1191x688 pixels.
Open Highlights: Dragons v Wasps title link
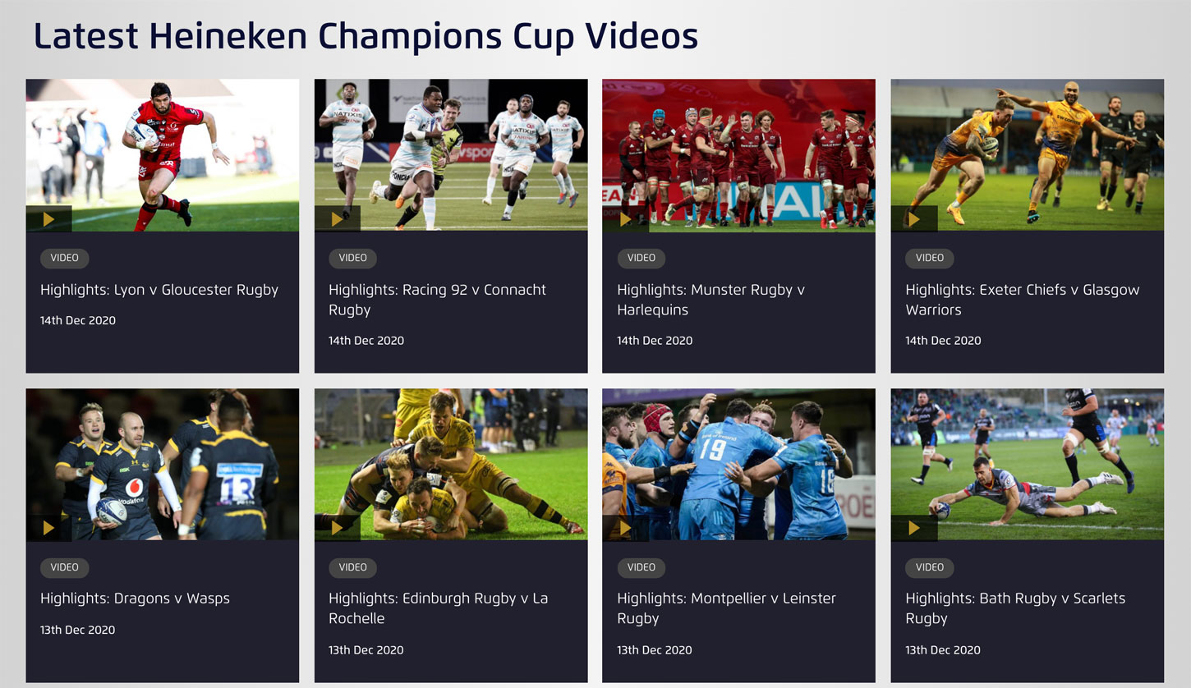click(135, 599)
